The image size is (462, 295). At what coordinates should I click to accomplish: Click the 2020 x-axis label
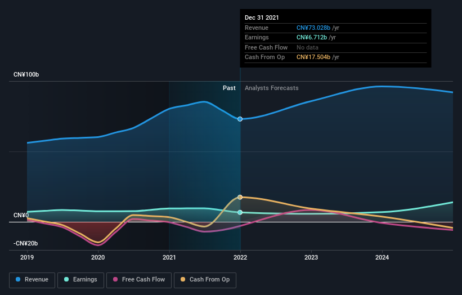tap(98, 258)
